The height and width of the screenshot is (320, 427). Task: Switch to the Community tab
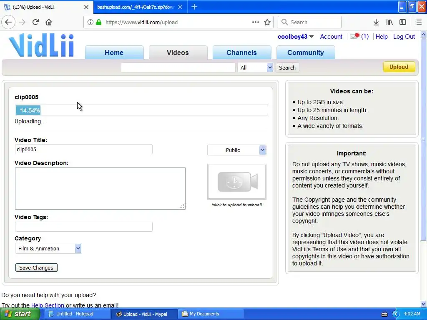tap(306, 52)
